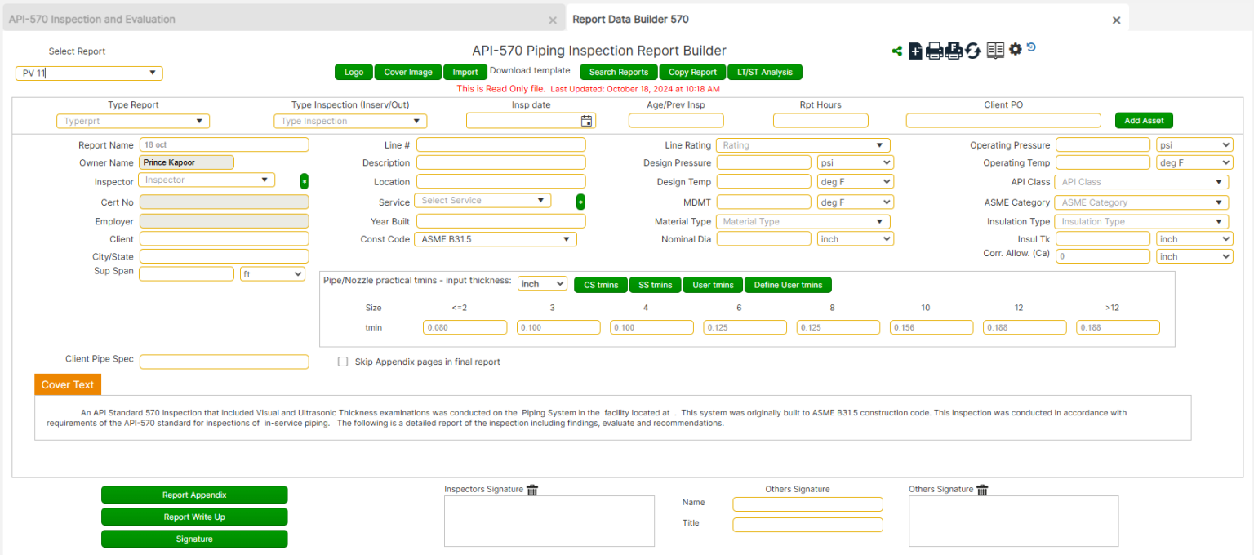This screenshot has height=555, width=1254.
Task: Click the blue revert history icon
Action: 1030,49
